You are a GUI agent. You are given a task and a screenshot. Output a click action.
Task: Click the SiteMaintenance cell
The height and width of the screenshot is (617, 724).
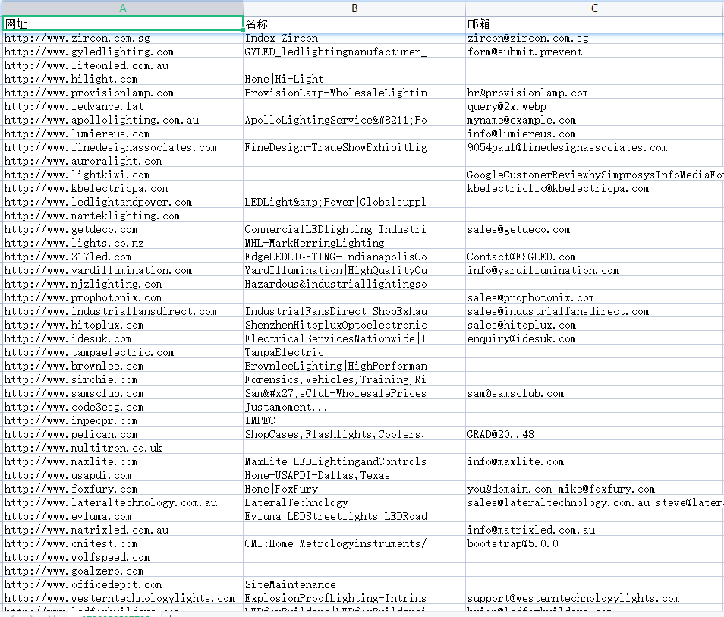[x=354, y=584]
